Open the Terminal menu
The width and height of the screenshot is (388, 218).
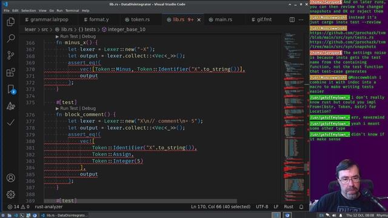tap(72, 11)
